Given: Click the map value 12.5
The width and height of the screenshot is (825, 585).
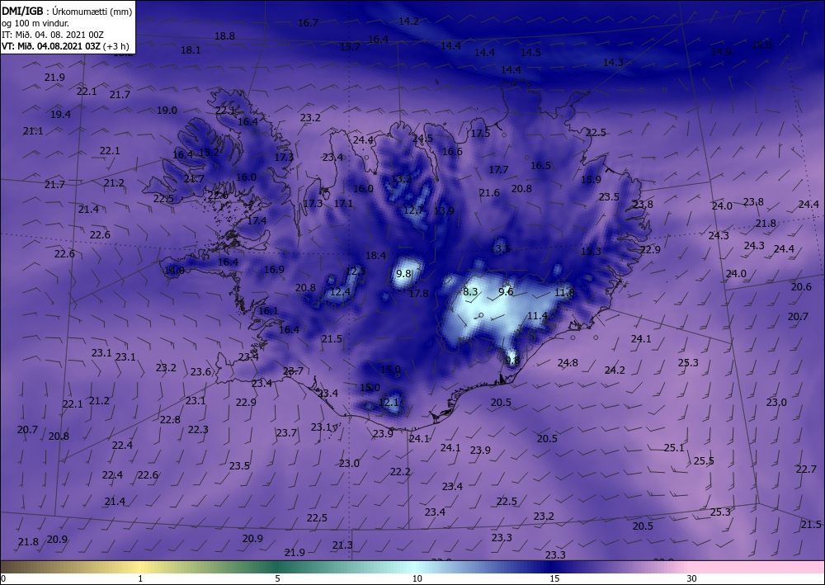Looking at the screenshot, I should pyautogui.click(x=356, y=271).
